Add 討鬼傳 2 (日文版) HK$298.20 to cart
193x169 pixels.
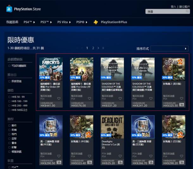(x=182, y=162)
